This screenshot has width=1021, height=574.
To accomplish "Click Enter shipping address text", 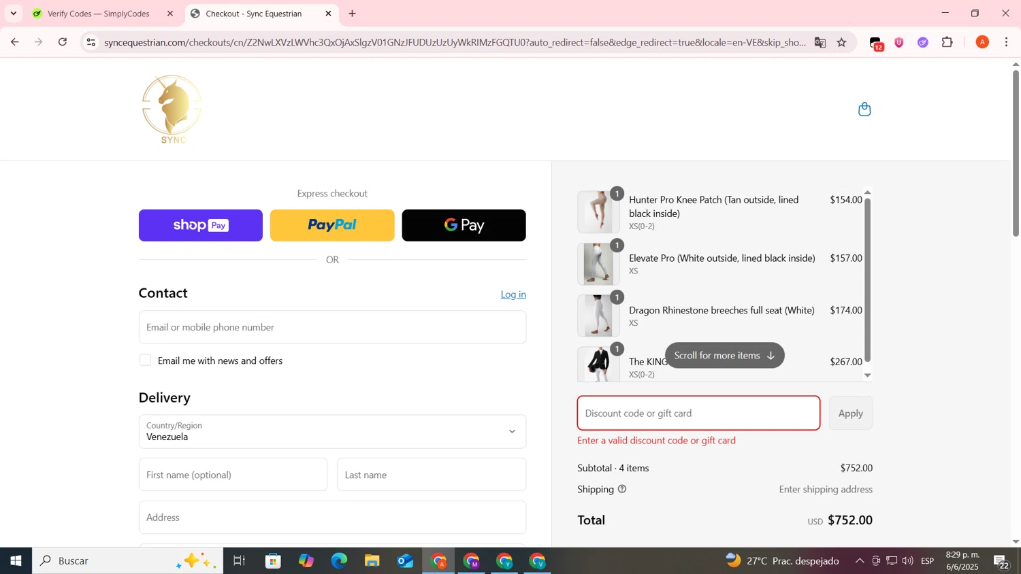I will 826,489.
